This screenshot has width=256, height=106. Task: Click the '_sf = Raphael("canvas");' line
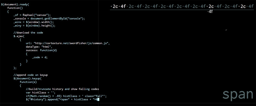click(x=32, y=15)
